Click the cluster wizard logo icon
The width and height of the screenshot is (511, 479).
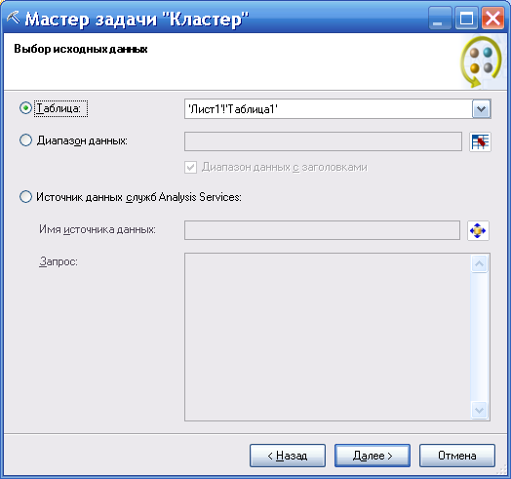coord(482,62)
